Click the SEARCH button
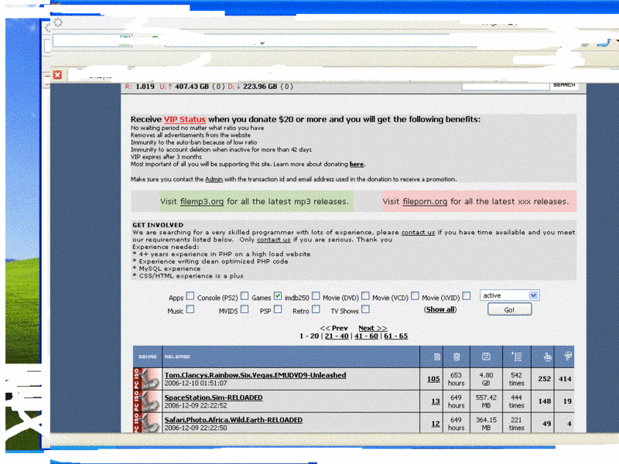Viewport: 619px width, 464px height. [564, 85]
